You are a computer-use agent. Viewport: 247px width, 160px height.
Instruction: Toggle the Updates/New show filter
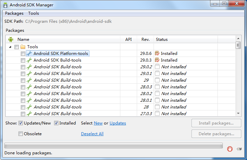pyautogui.click(x=20, y=123)
